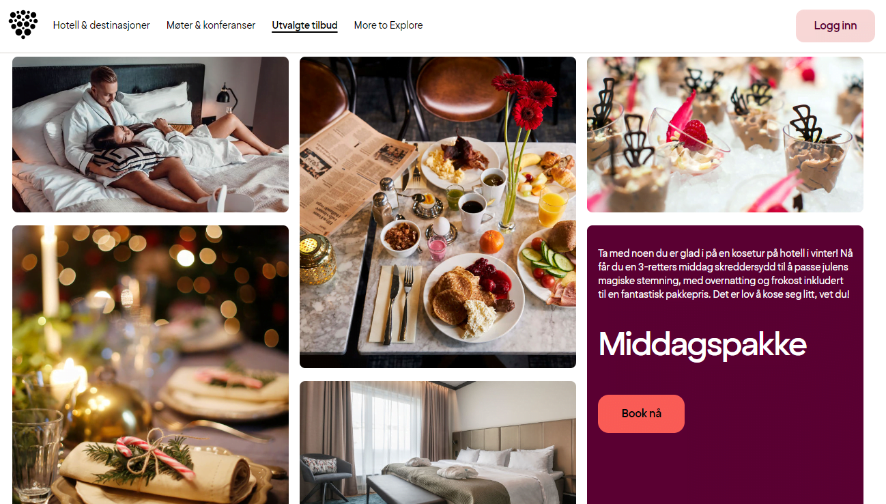Open Møter & konferanser menu
Viewport: 886px width, 504px height.
click(x=211, y=25)
